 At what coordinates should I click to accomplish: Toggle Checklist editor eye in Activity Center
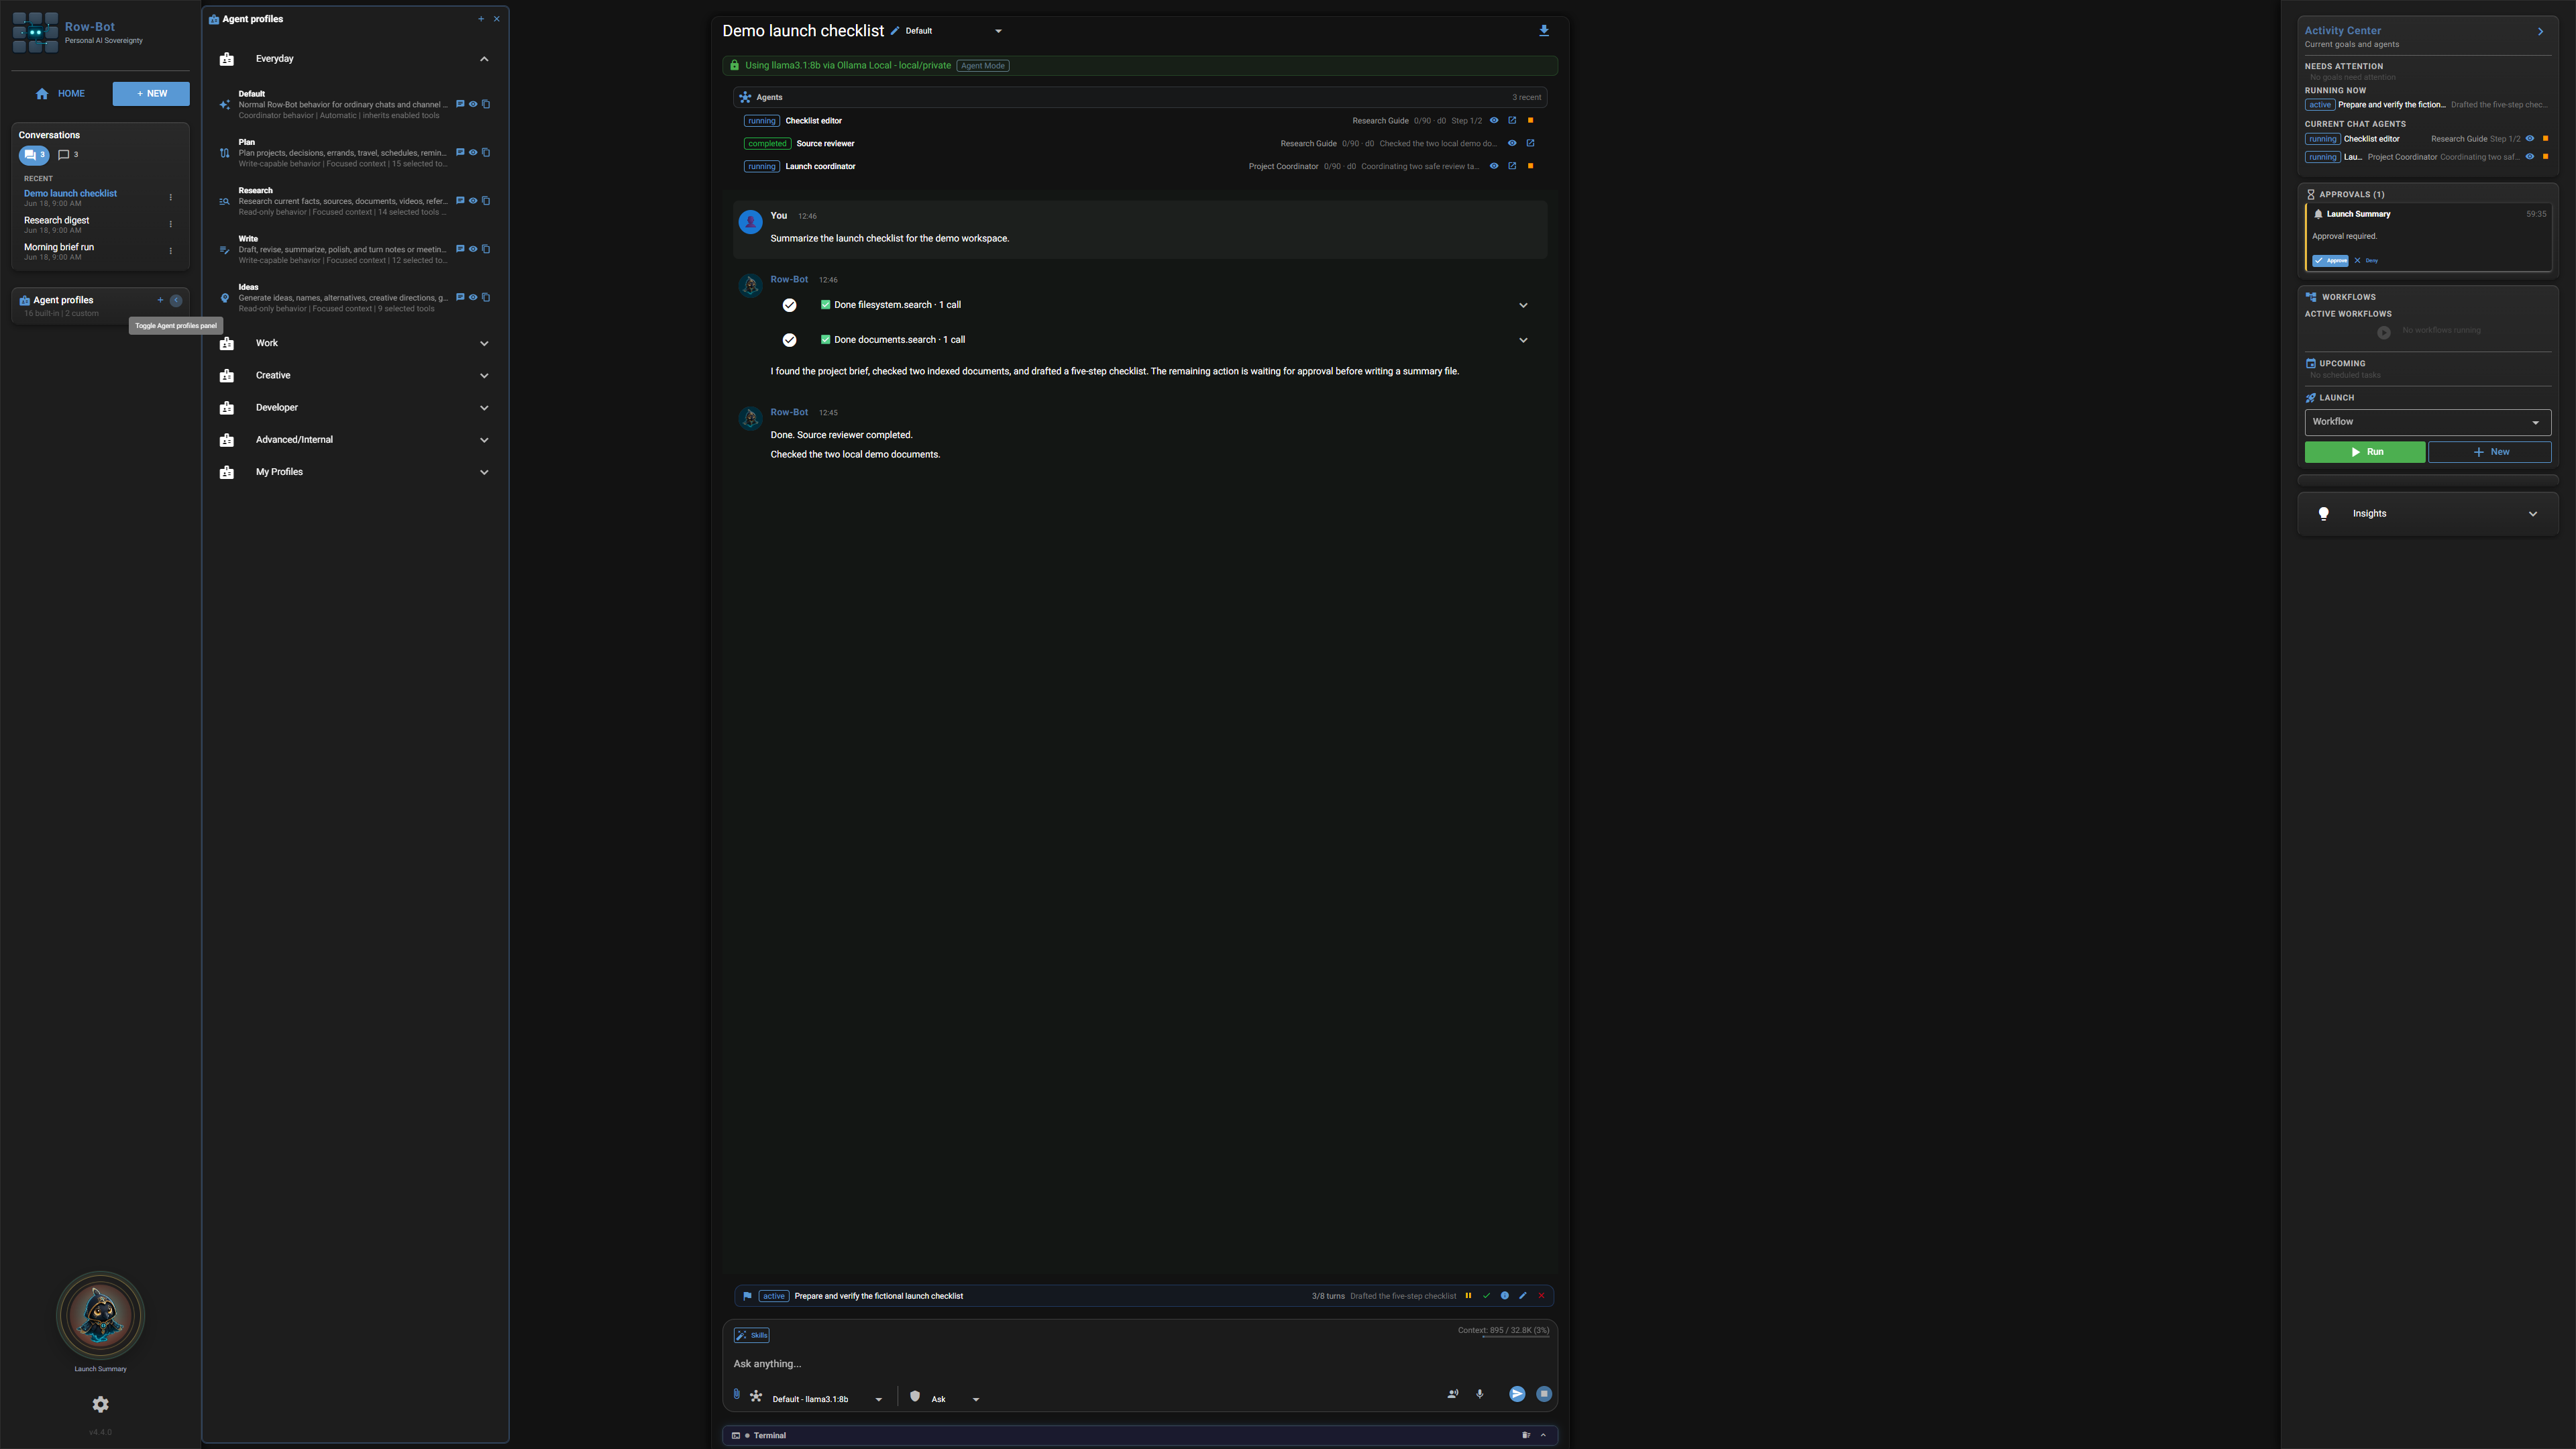(x=2530, y=139)
